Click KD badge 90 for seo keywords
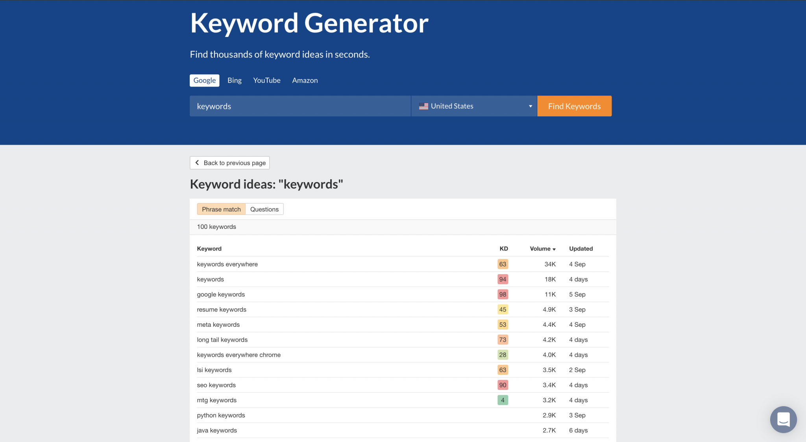Viewport: 806px width, 442px height. coord(503,385)
